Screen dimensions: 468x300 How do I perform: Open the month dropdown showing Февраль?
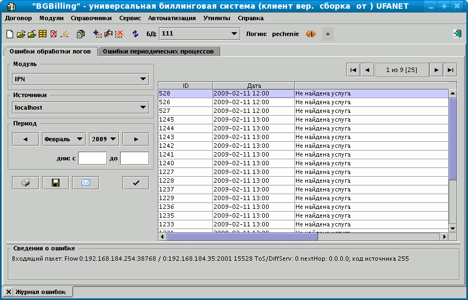(64, 139)
